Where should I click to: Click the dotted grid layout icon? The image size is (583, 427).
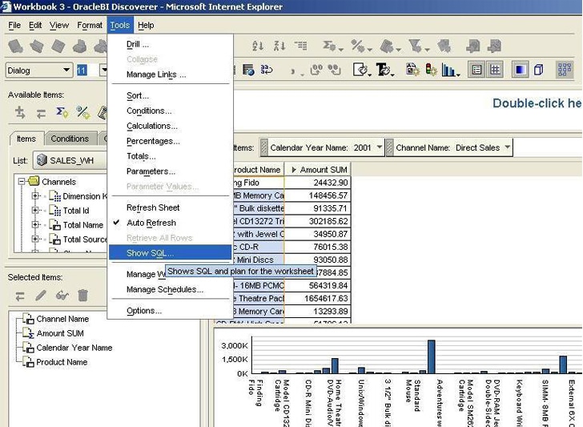coord(564,70)
